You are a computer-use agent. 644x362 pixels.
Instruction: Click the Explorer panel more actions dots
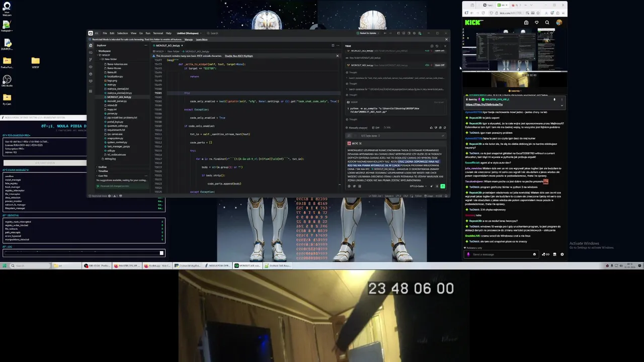[x=146, y=45]
